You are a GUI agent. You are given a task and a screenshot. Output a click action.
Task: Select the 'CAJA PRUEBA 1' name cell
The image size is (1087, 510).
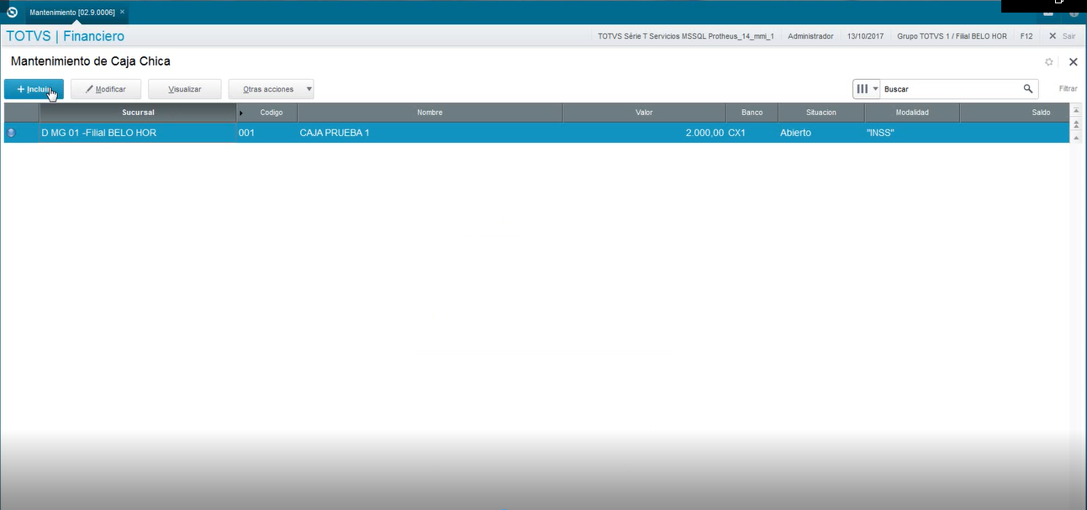(430, 133)
